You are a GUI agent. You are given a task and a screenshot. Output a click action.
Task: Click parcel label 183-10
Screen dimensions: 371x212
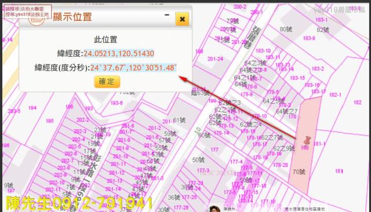pos(263,51)
